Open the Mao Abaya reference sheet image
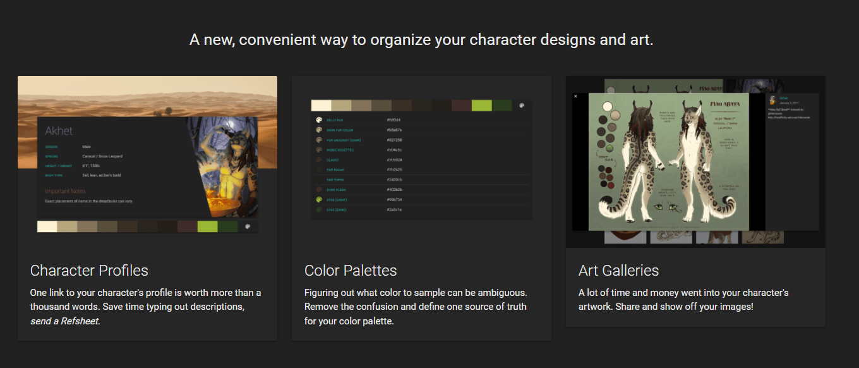The width and height of the screenshot is (859, 368). (668, 162)
